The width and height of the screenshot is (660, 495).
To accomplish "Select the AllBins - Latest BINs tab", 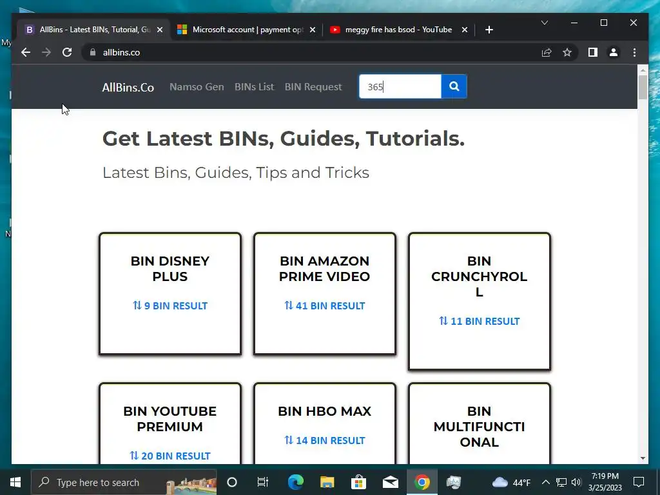I will click(93, 30).
